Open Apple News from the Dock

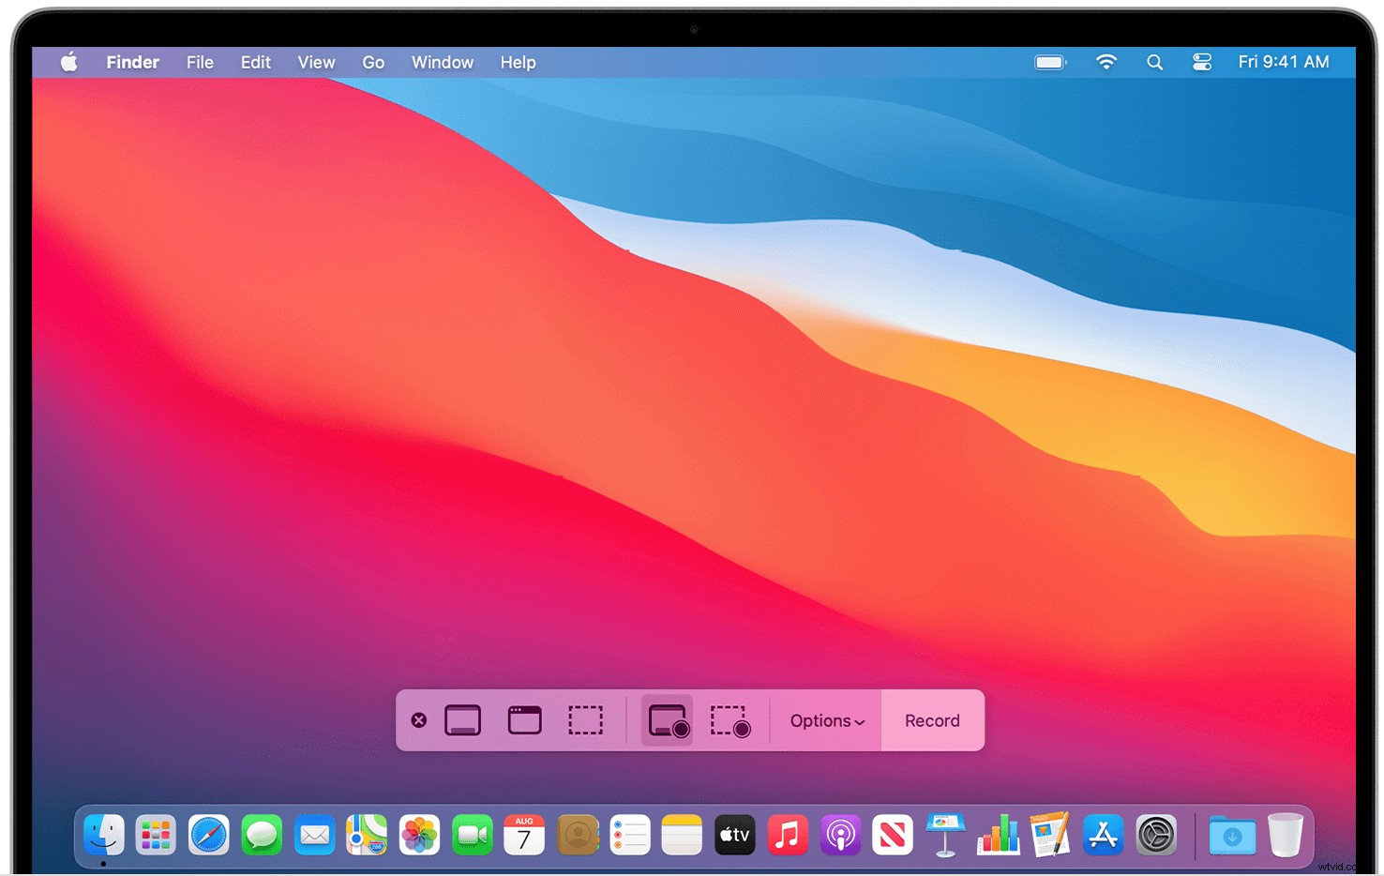tap(892, 835)
